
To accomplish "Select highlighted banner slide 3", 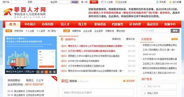I will [x=46, y=72].
